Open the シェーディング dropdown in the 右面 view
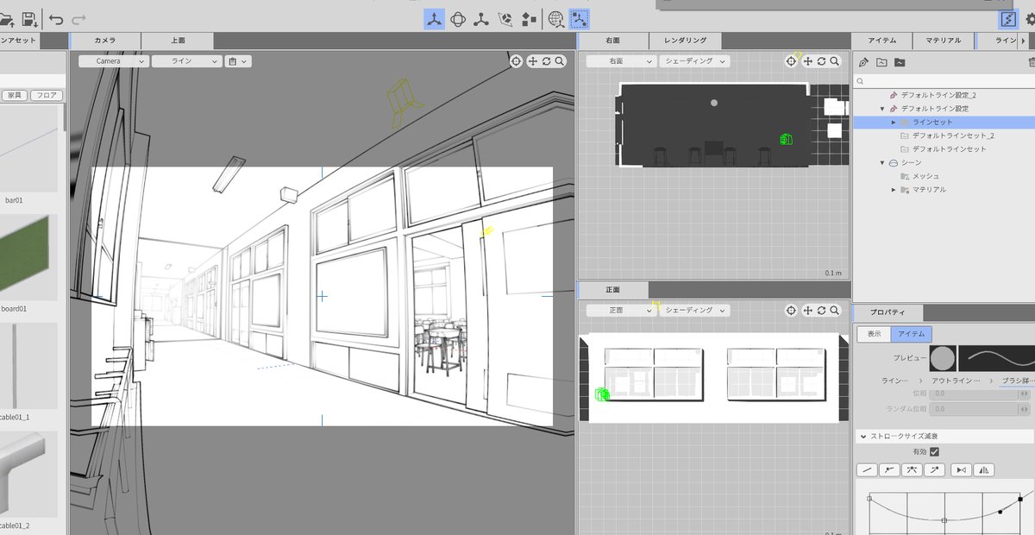Image resolution: width=1035 pixels, height=535 pixels. pos(695,61)
